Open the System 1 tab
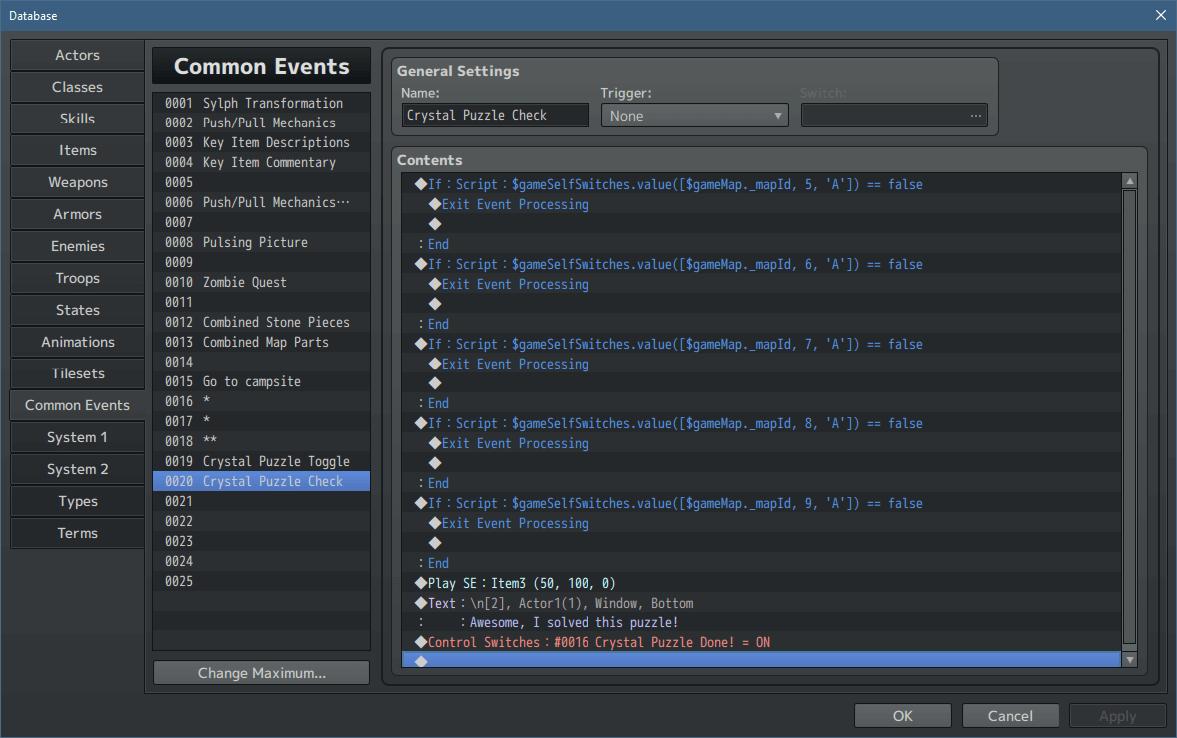 [78, 437]
